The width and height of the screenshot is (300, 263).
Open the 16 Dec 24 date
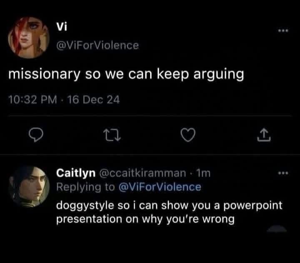(94, 100)
